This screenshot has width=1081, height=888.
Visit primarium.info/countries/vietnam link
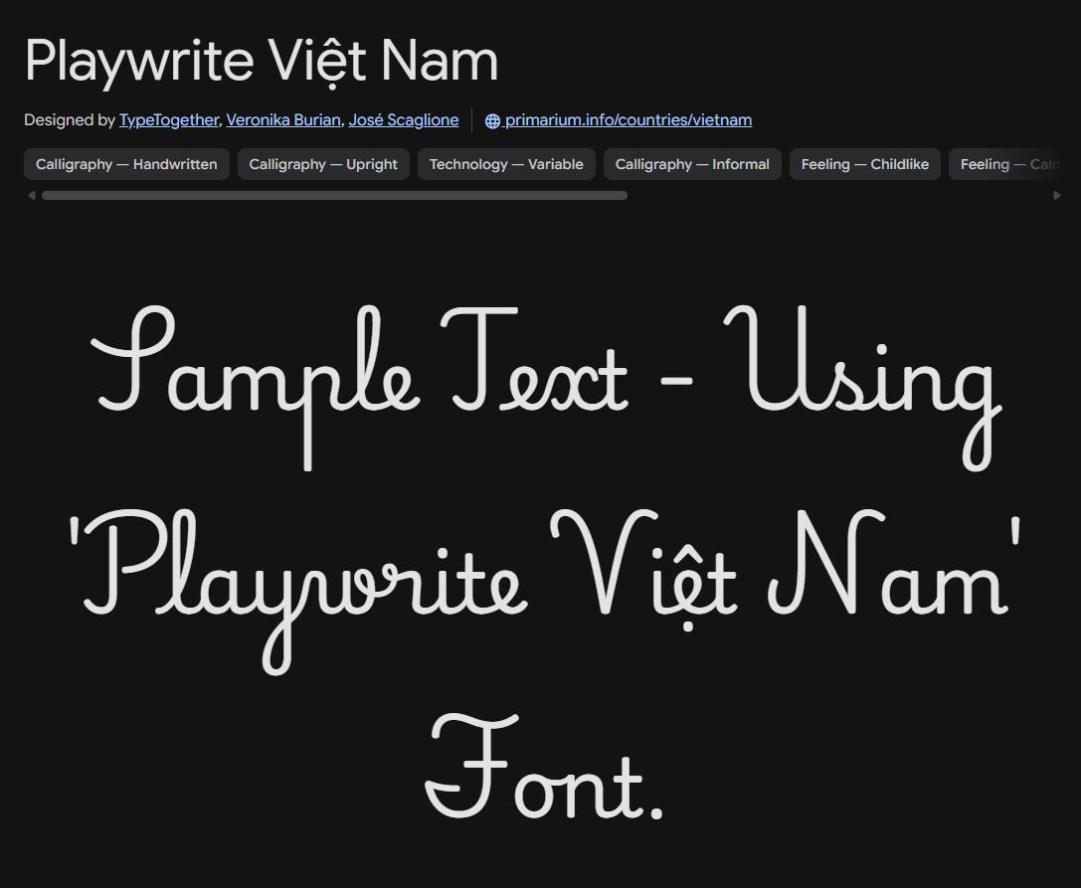(629, 120)
